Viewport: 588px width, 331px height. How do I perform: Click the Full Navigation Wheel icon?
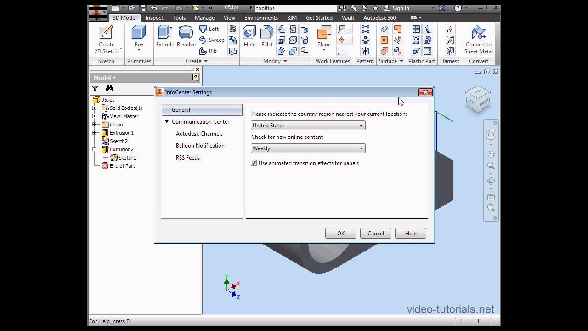(x=491, y=135)
